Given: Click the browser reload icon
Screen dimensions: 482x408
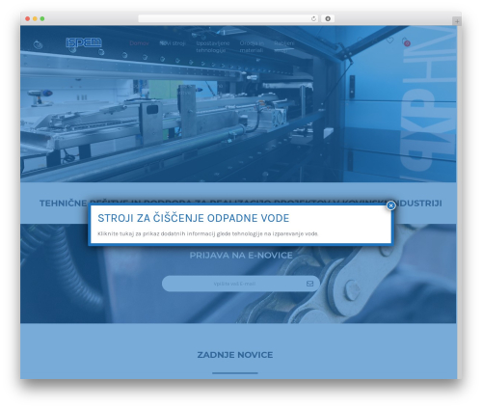Looking at the screenshot, I should (313, 18).
